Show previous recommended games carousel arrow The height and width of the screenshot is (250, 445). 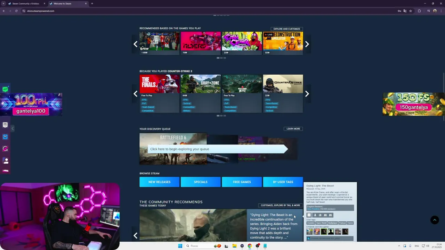click(x=136, y=44)
